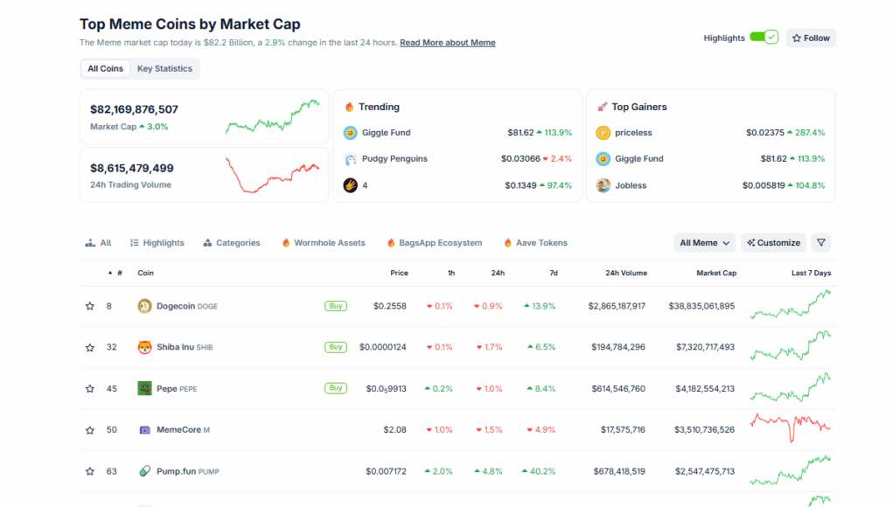This screenshot has height=507, width=893.
Task: Favorite Pepe with its star toggle
Action: (89, 389)
